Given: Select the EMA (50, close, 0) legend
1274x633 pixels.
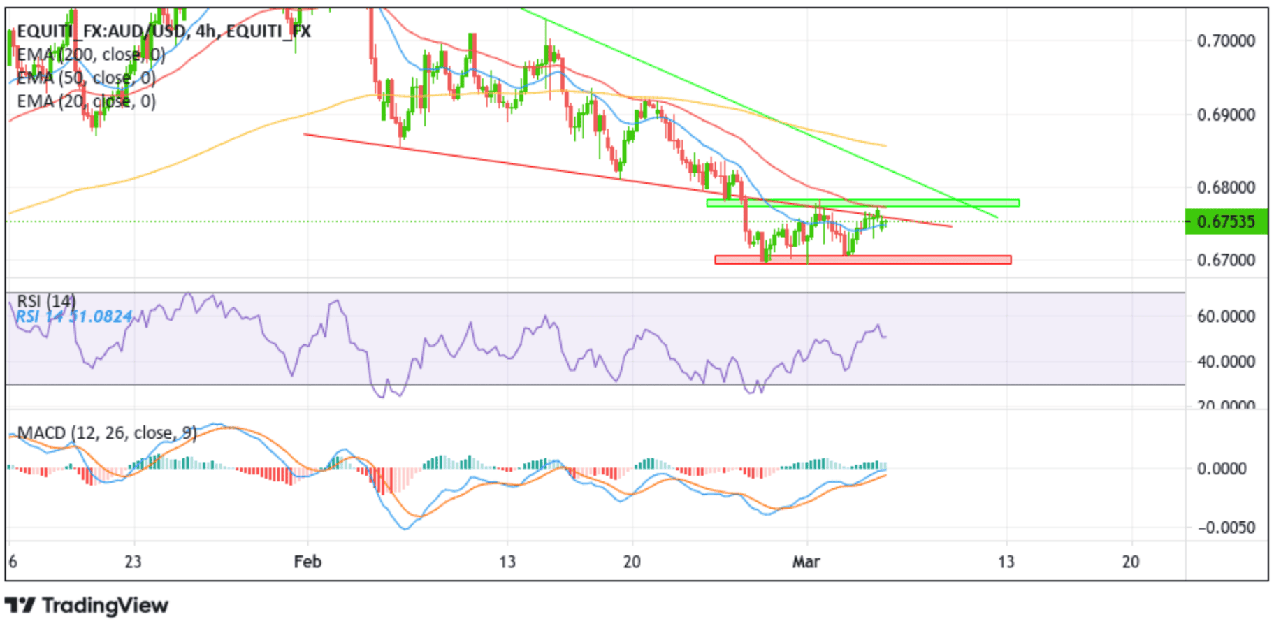Looking at the screenshot, I should (86, 78).
